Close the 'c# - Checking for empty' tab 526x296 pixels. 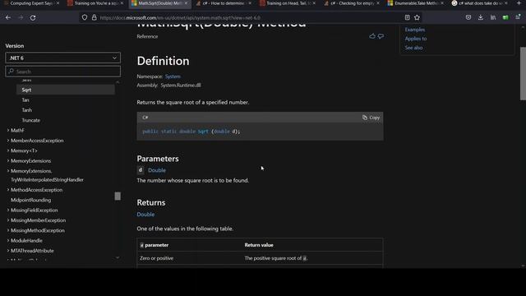point(378,3)
